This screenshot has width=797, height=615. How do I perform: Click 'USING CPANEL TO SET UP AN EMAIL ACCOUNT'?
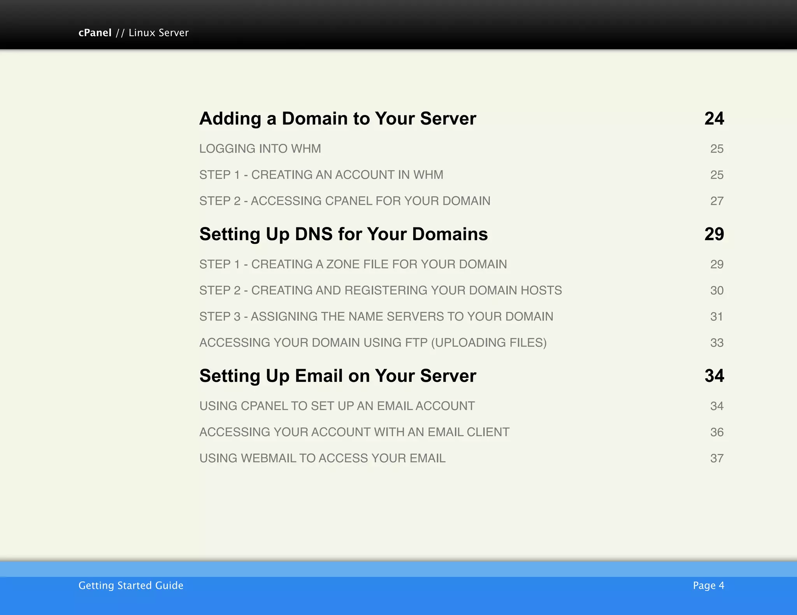click(x=337, y=406)
